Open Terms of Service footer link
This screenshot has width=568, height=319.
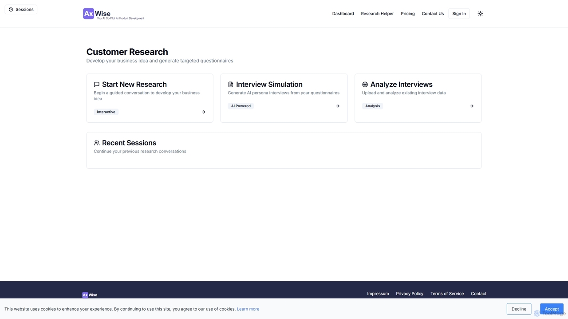(x=447, y=294)
